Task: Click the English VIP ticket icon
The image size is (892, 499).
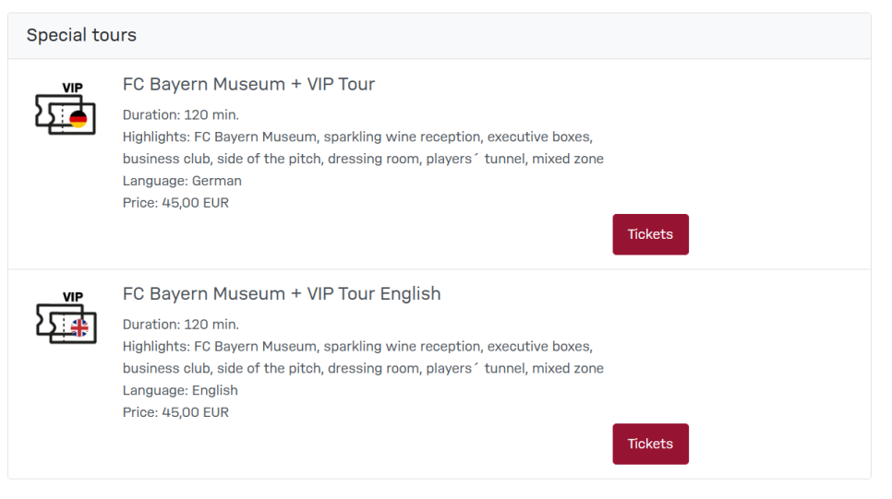Action: [x=66, y=317]
